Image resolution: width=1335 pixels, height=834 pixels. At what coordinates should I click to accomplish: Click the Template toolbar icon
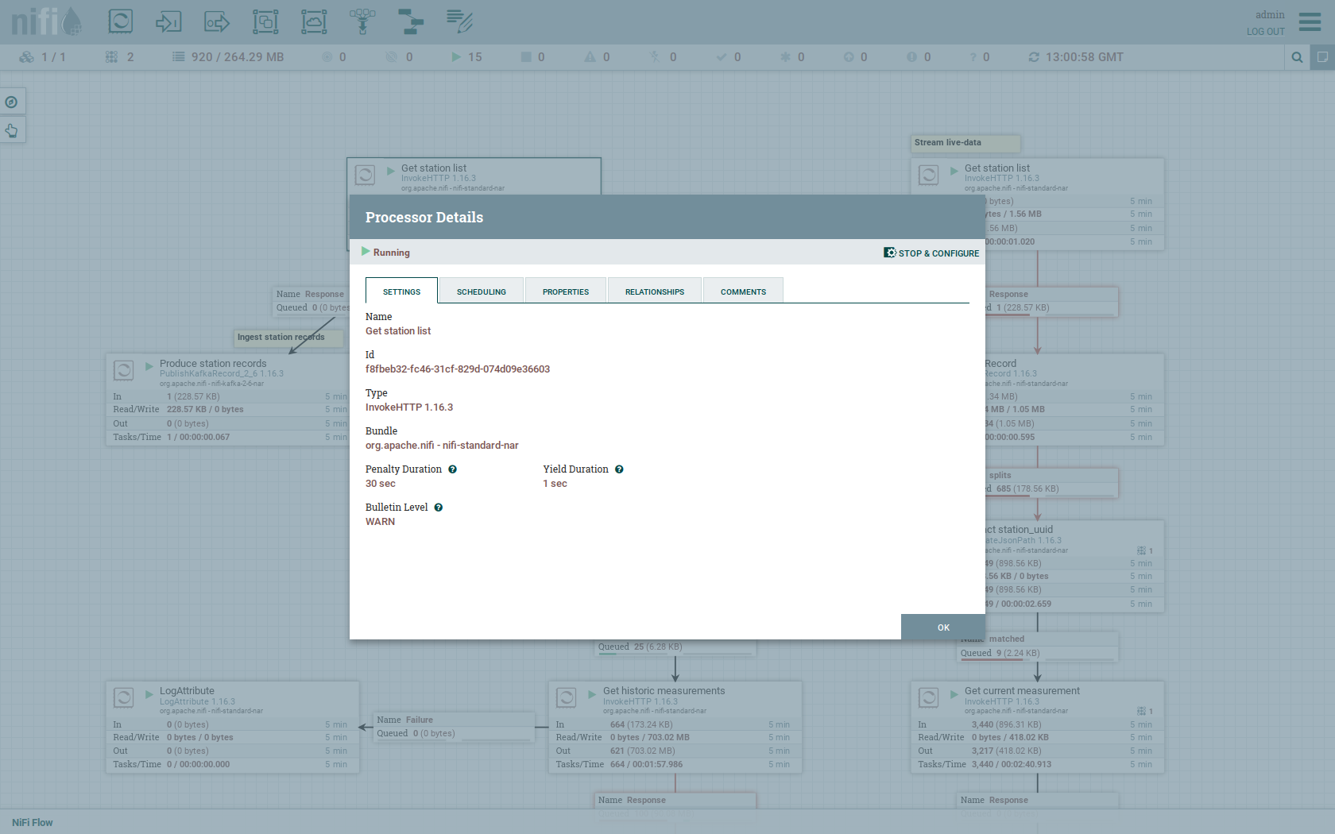411,21
